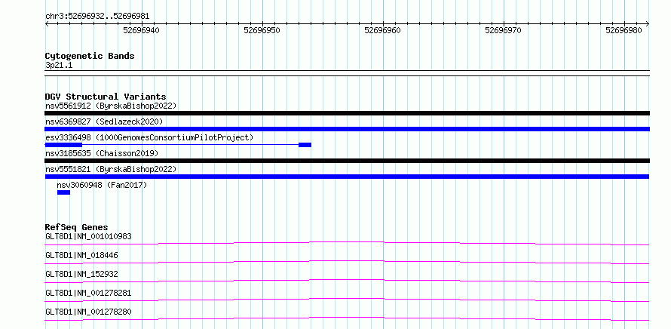Click the nsv5561912 (ByrskaBishop2022) variant label
671x329 pixels.
pyautogui.click(x=111, y=106)
